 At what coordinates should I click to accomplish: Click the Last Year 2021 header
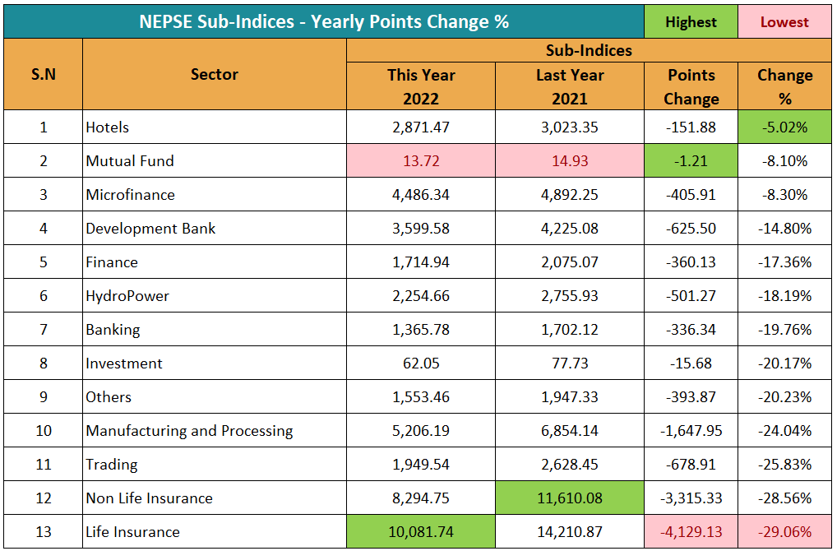click(570, 86)
